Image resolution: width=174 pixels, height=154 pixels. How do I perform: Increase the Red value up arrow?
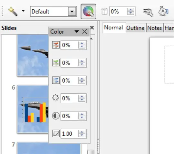[x=82, y=43]
